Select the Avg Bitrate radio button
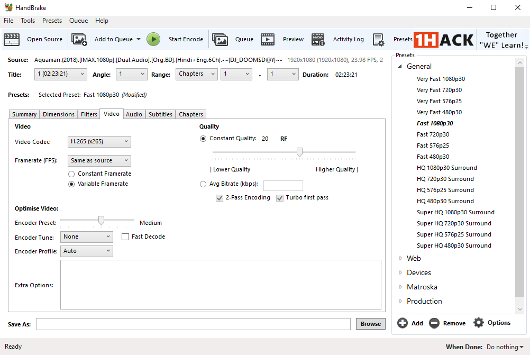This screenshot has width=530, height=355. pyautogui.click(x=203, y=185)
